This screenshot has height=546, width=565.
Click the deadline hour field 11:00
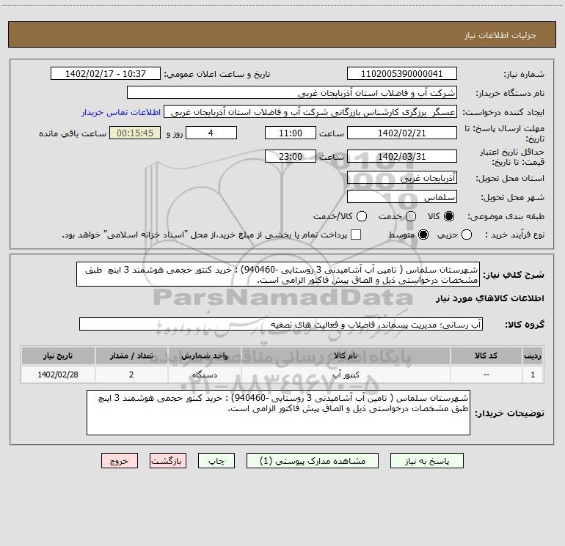[x=291, y=133]
